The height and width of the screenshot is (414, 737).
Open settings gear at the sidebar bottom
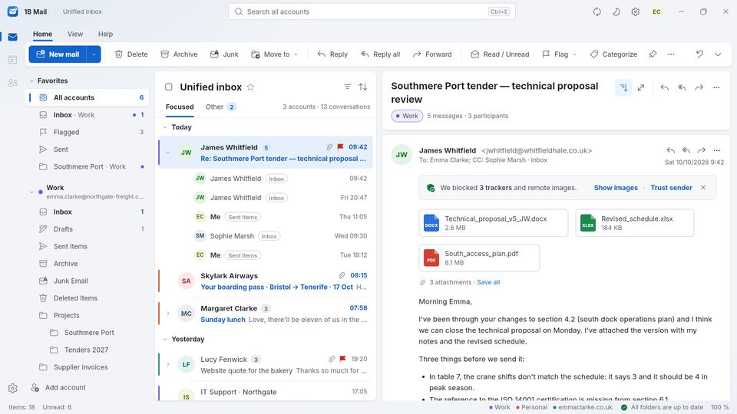coord(13,388)
